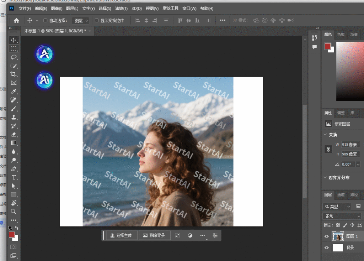Switch to the 通道 panel tab

pos(341,195)
